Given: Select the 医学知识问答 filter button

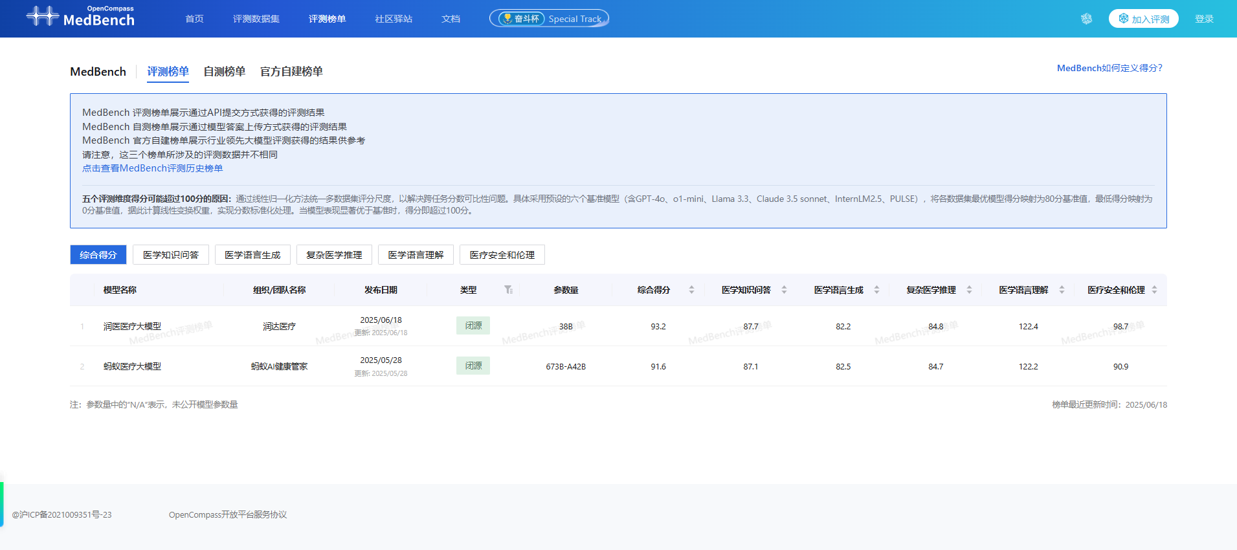Looking at the screenshot, I should pos(171,255).
